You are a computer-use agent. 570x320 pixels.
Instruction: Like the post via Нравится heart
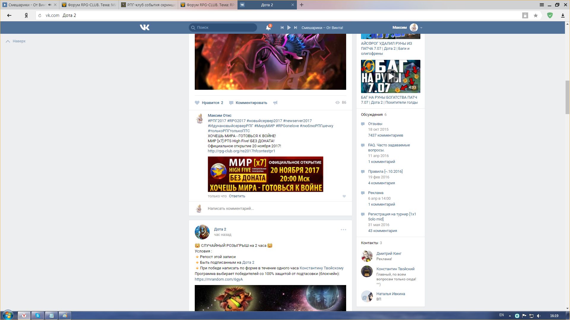click(x=209, y=103)
